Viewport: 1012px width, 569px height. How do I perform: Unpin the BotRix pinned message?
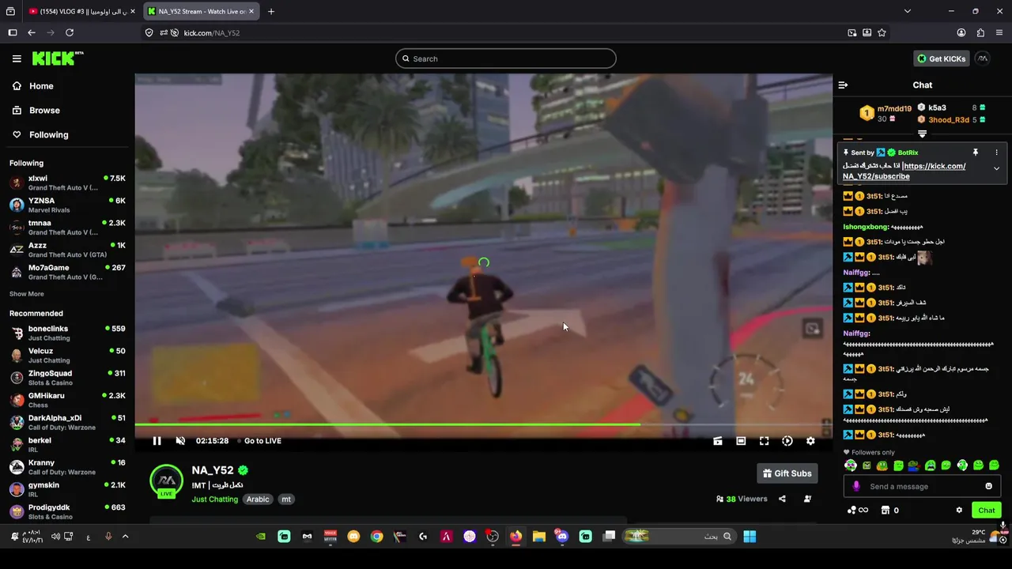[x=976, y=153]
